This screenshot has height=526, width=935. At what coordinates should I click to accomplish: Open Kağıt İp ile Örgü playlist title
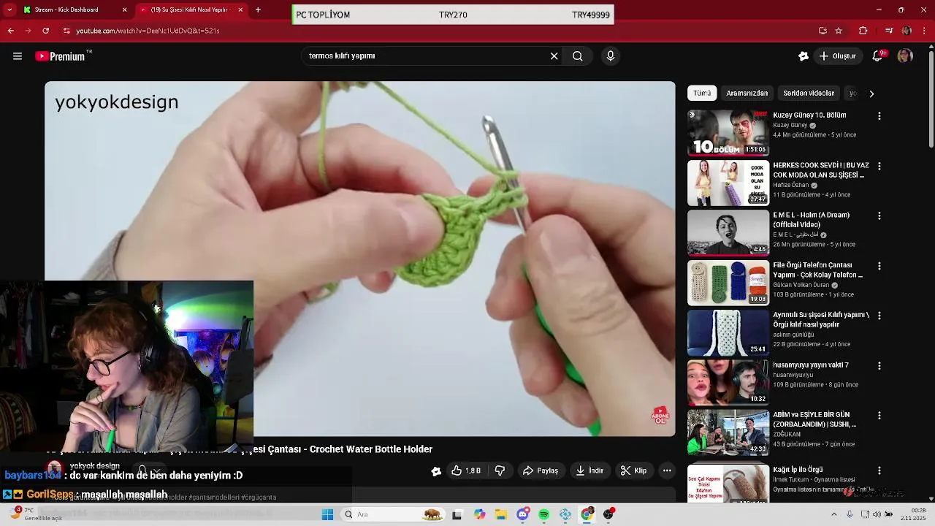pos(798,470)
